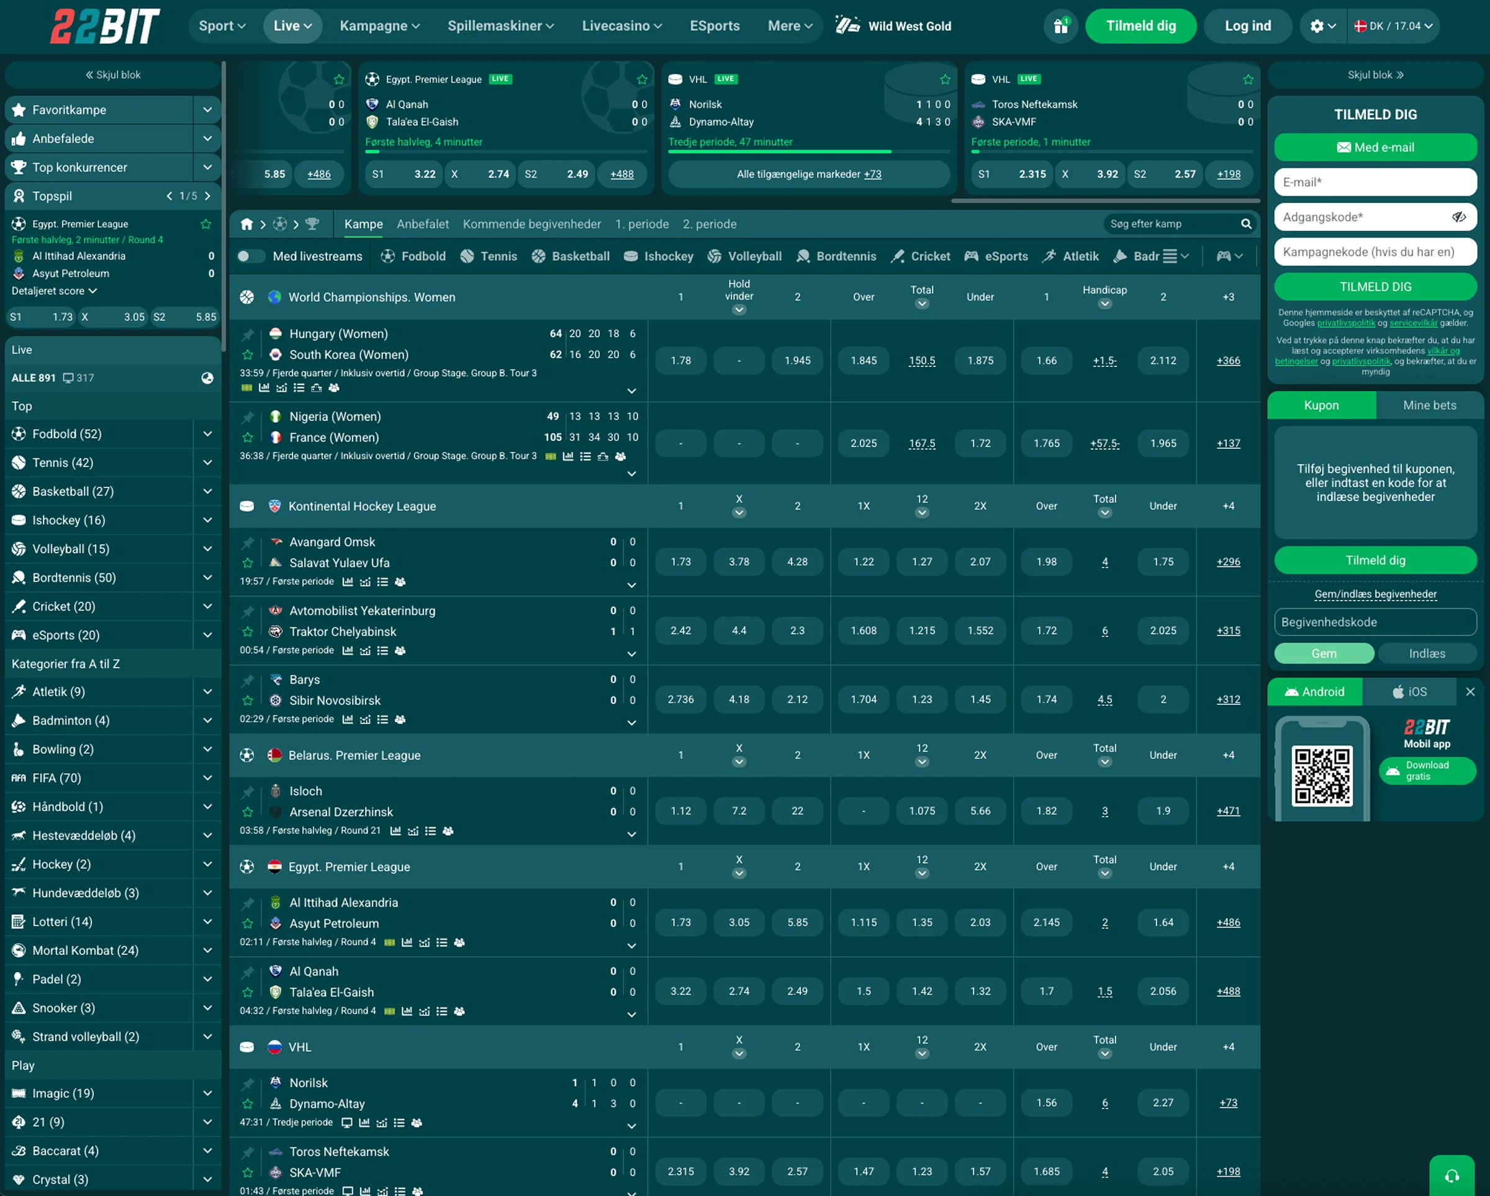Open the trophy breadcrumb icon

tap(312, 224)
